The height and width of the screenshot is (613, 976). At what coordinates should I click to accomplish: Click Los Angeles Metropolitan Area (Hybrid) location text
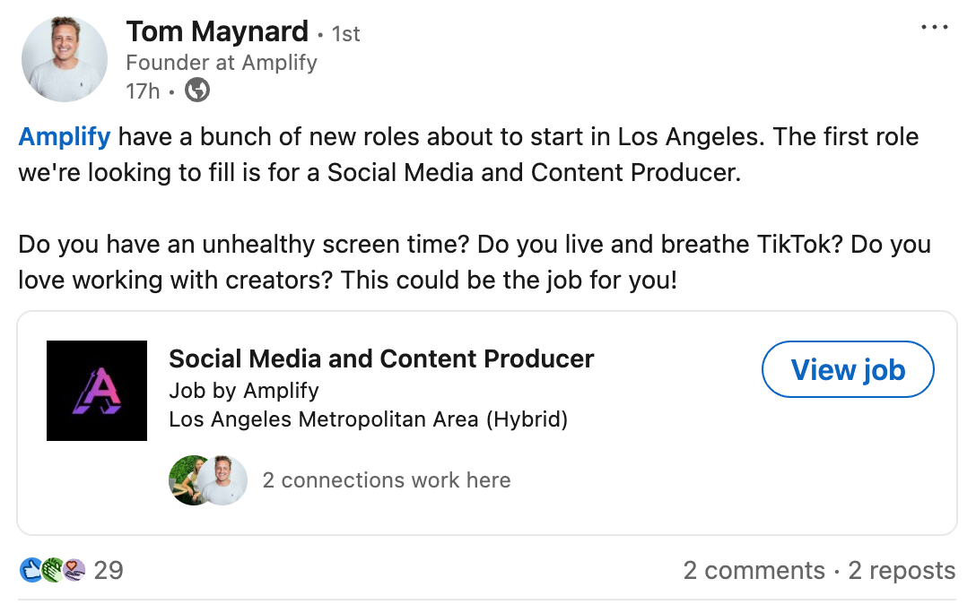pos(369,419)
